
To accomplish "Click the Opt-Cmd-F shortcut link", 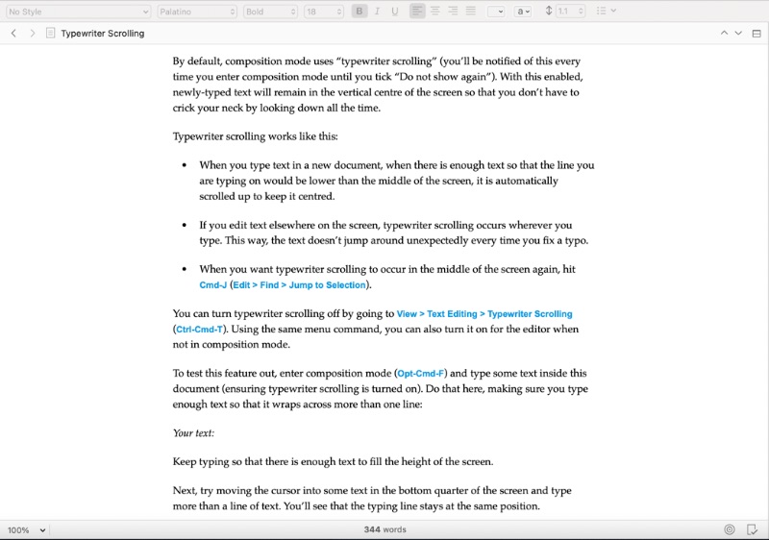I will [421, 374].
